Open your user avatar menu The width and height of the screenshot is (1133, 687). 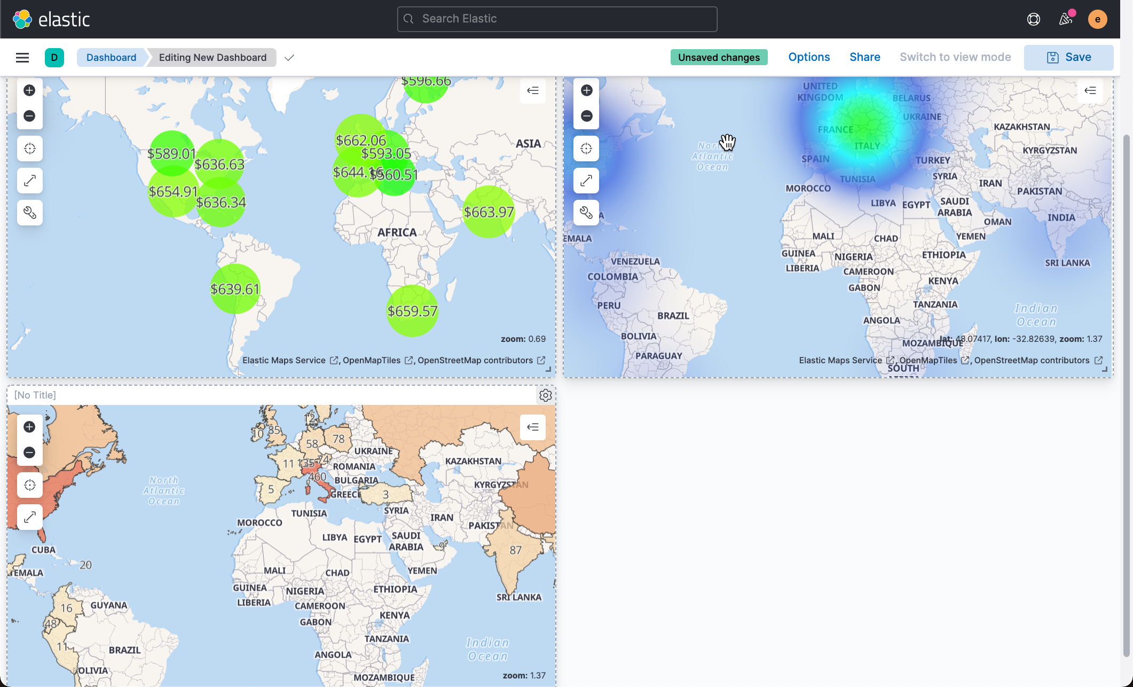click(x=1098, y=19)
